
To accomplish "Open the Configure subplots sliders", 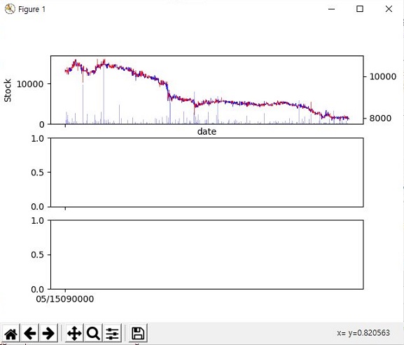I will [112, 334].
